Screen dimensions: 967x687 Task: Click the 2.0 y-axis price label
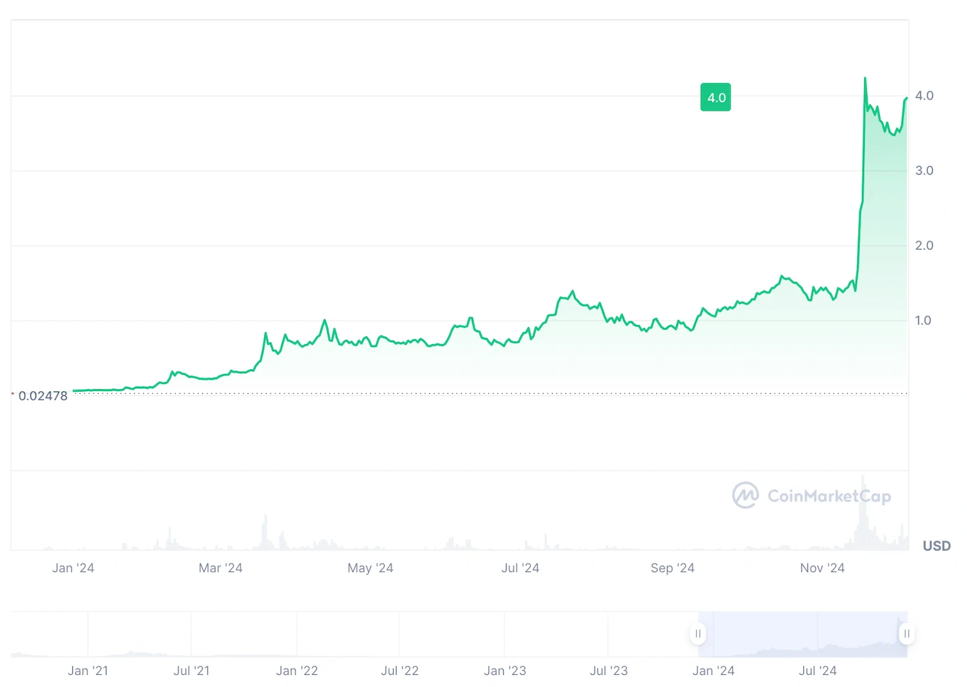(x=924, y=246)
